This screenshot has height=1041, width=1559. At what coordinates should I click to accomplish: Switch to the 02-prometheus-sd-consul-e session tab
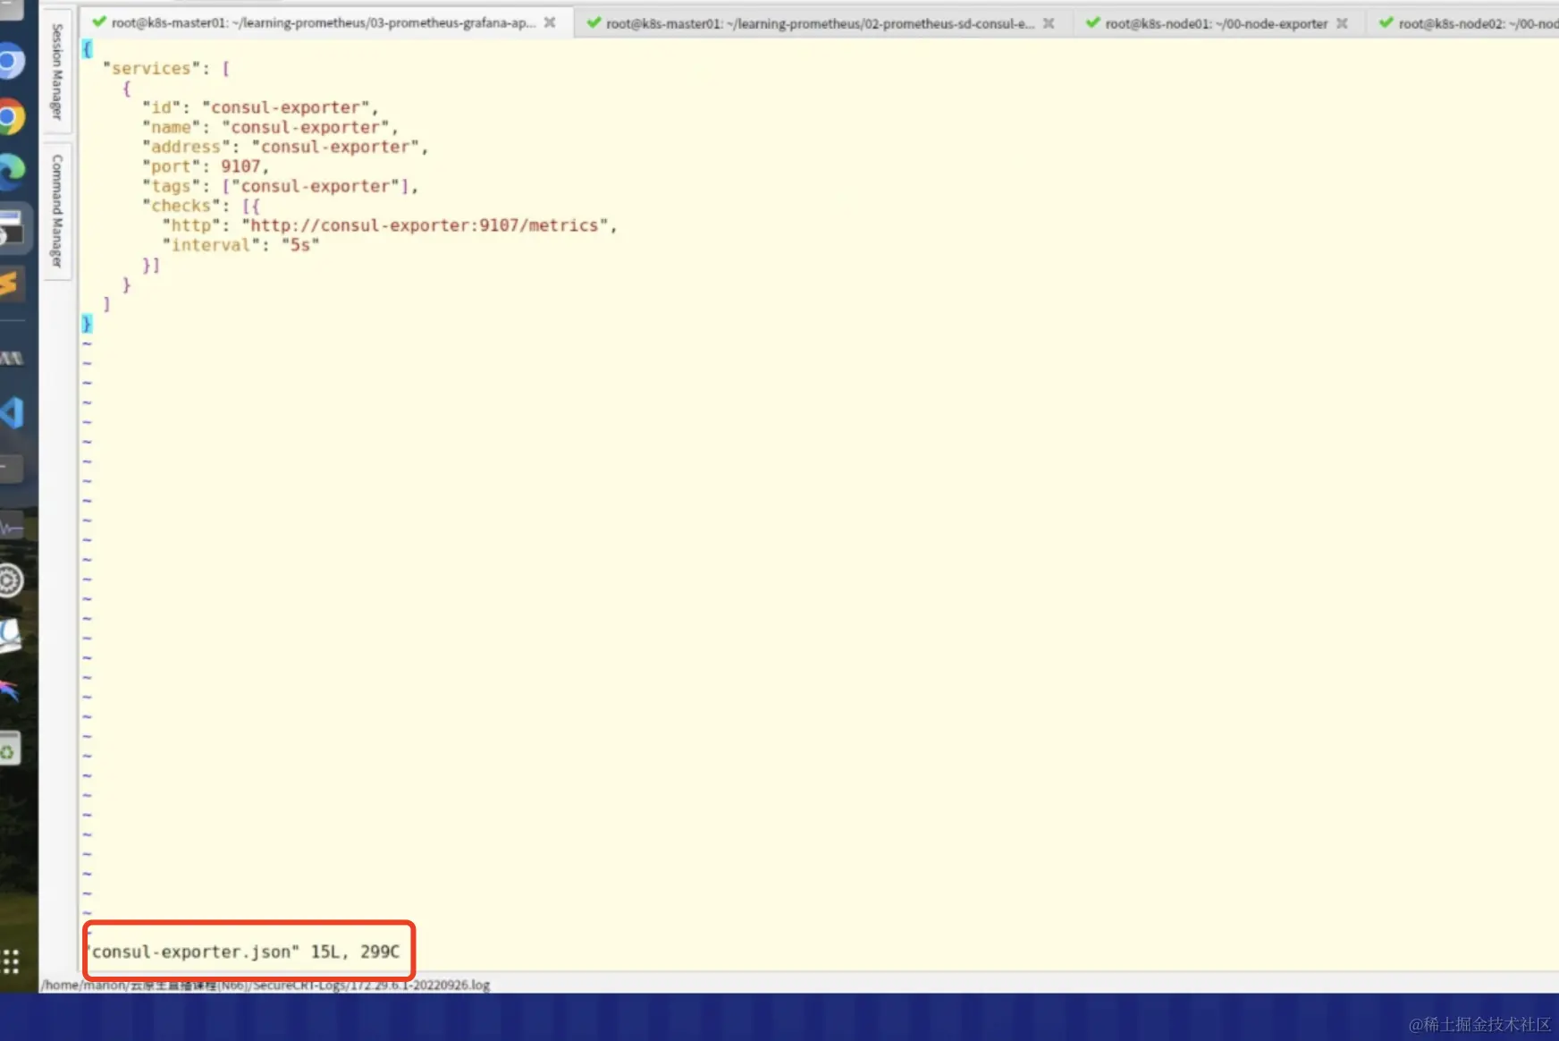click(x=822, y=23)
